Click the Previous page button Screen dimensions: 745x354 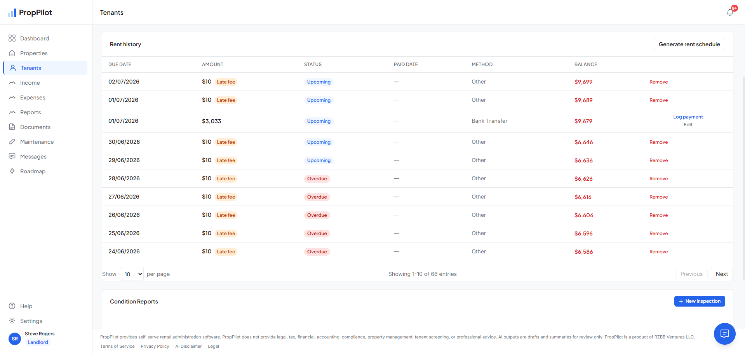(691, 274)
